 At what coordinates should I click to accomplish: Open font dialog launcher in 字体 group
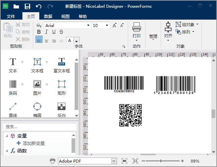coord(124,47)
